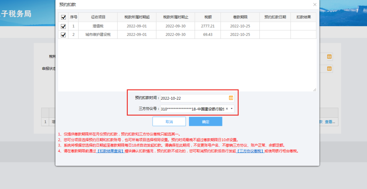The width and height of the screenshot is (367, 189).
Task: Click the 税款所属时期起 column header
Action: (x=137, y=17)
